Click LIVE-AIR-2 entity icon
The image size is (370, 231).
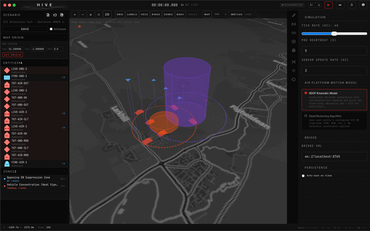pyautogui.click(x=7, y=113)
